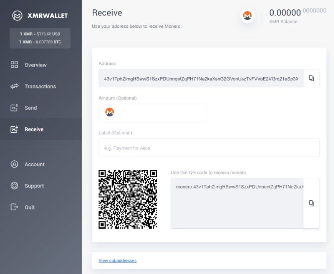
Task: Navigate to Transactions menu entry
Action: 41,86
